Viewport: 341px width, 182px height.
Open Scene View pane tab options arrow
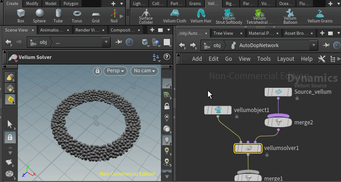point(169,30)
